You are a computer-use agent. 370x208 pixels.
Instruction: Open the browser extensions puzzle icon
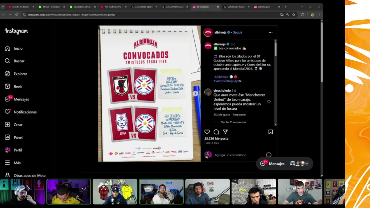click(303, 14)
